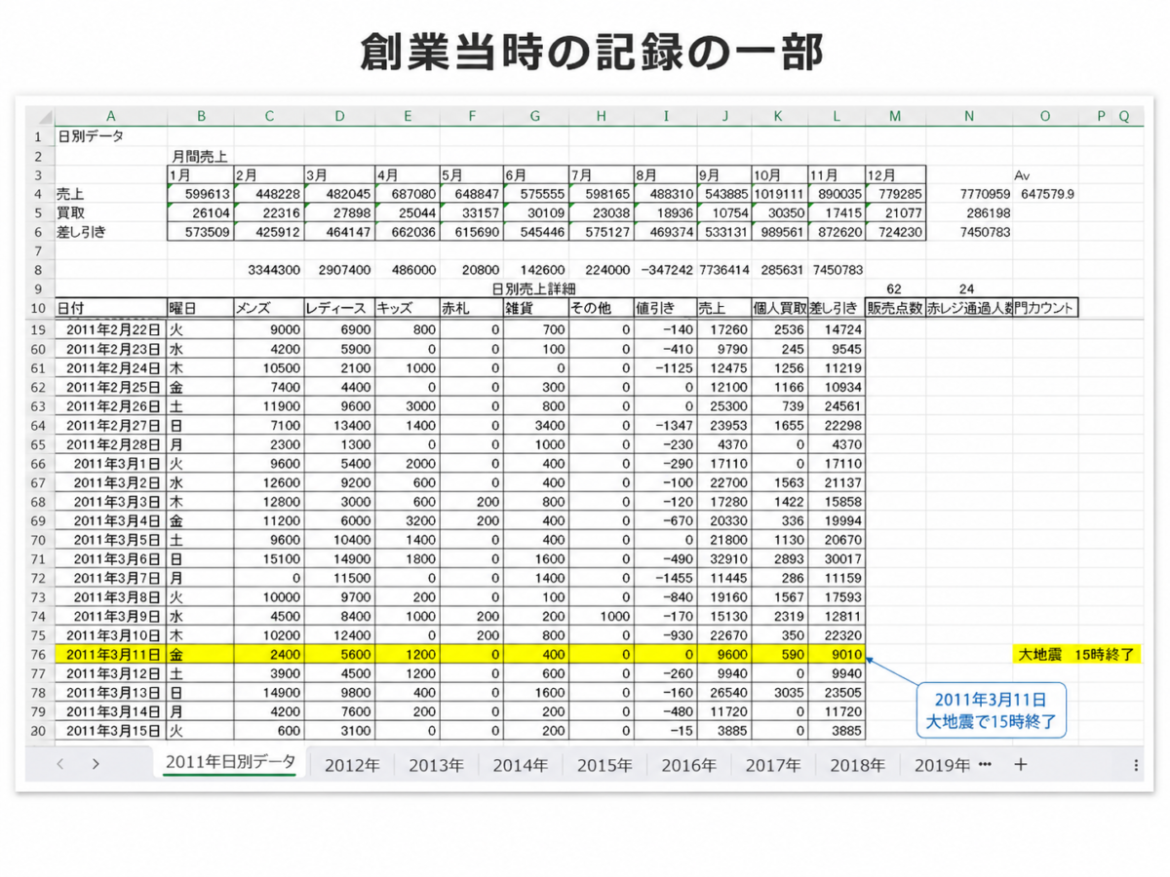Image resolution: width=1170 pixels, height=877 pixels.
Task: Select column N header
Action: pyautogui.click(x=969, y=117)
